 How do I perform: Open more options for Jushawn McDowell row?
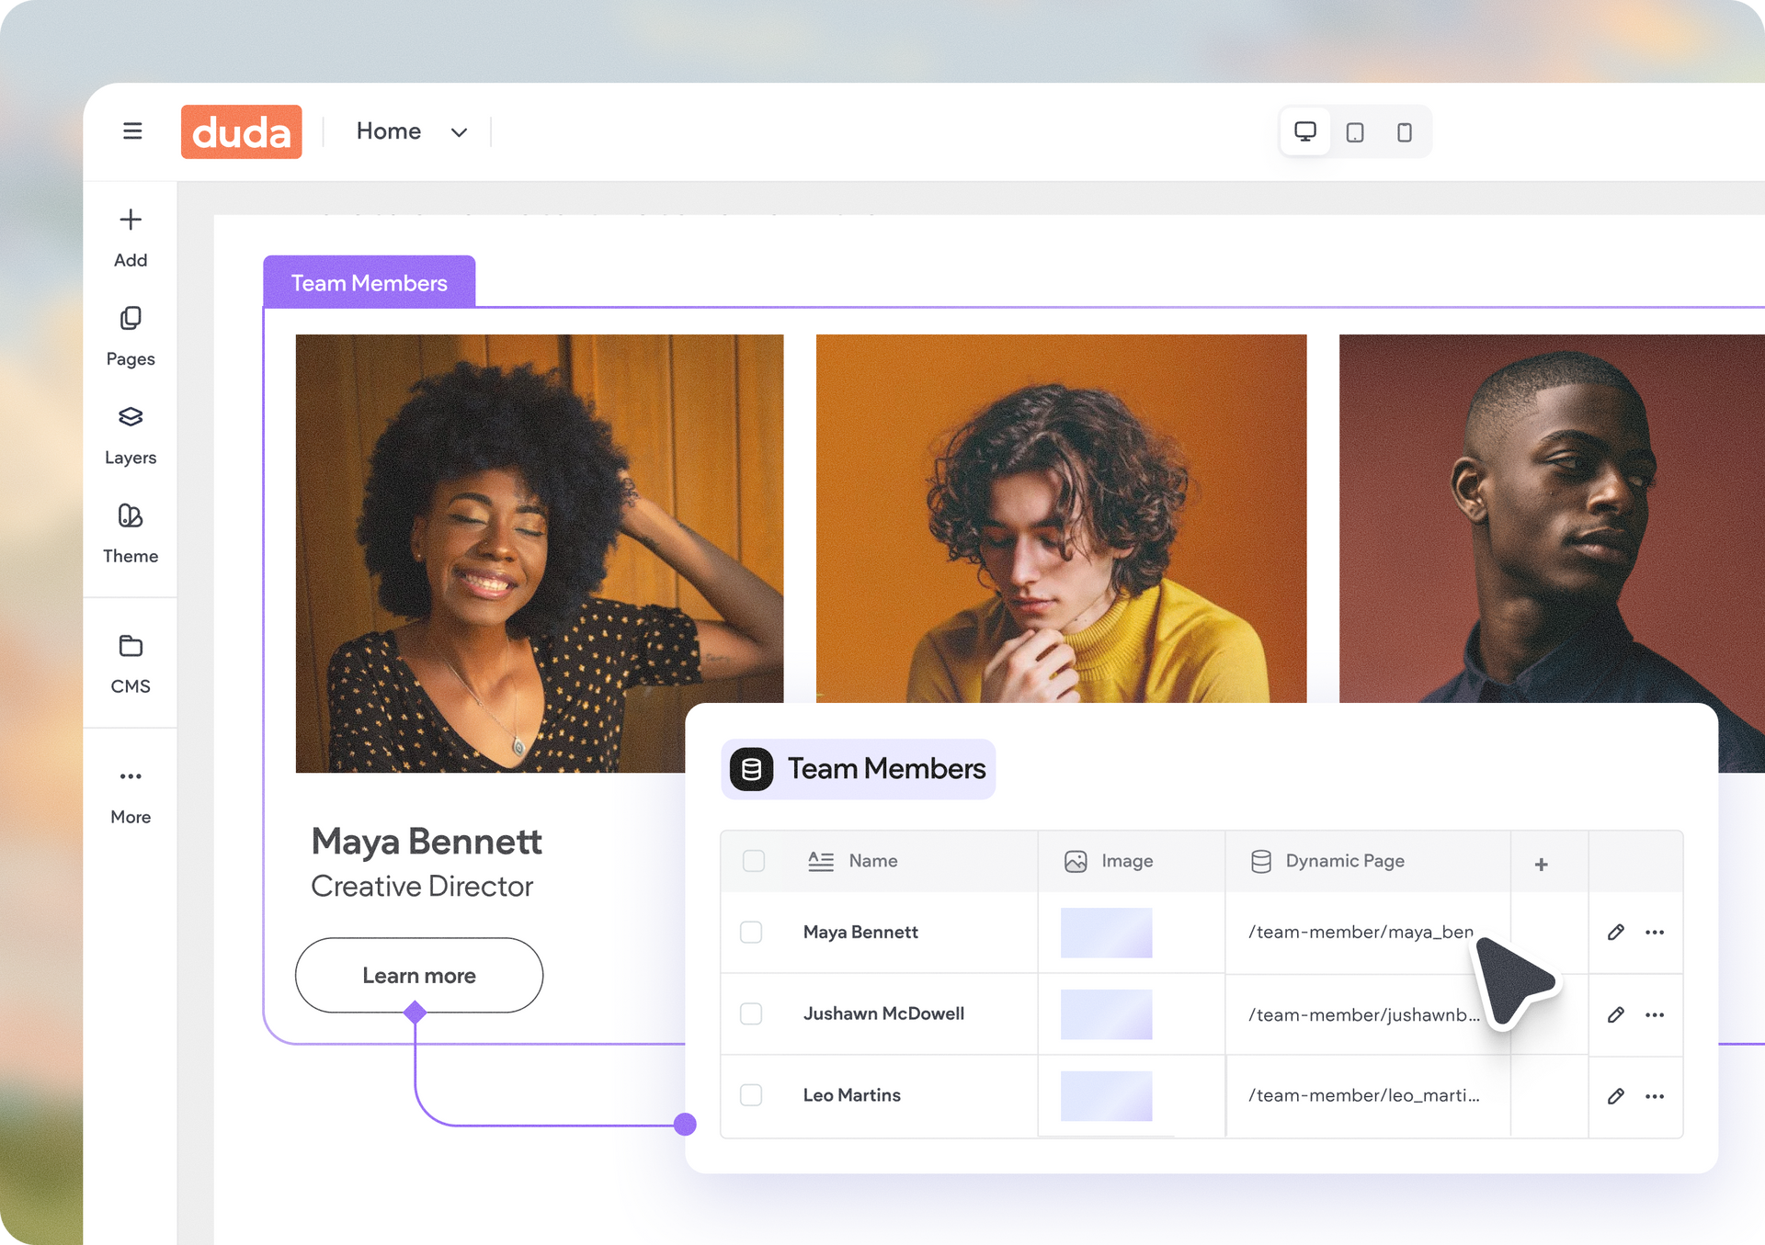pyautogui.click(x=1655, y=1014)
